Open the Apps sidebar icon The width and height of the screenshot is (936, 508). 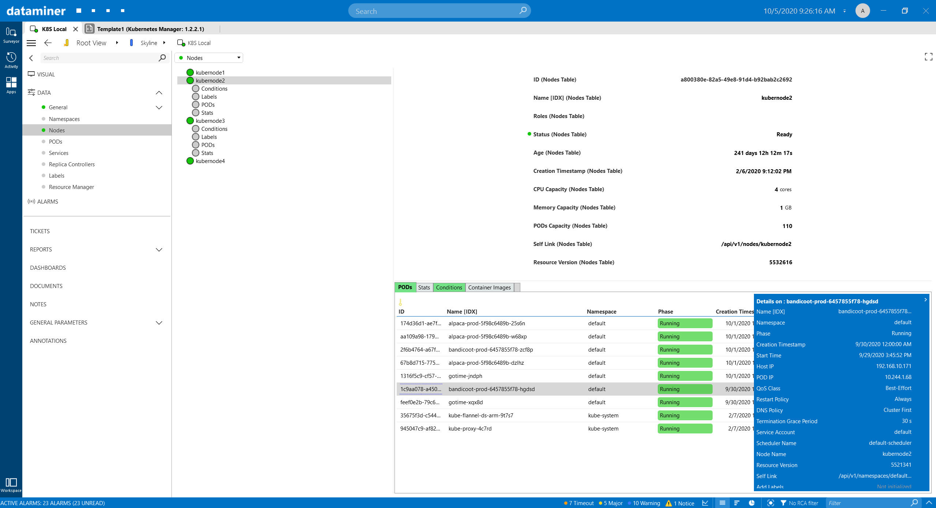tap(11, 85)
